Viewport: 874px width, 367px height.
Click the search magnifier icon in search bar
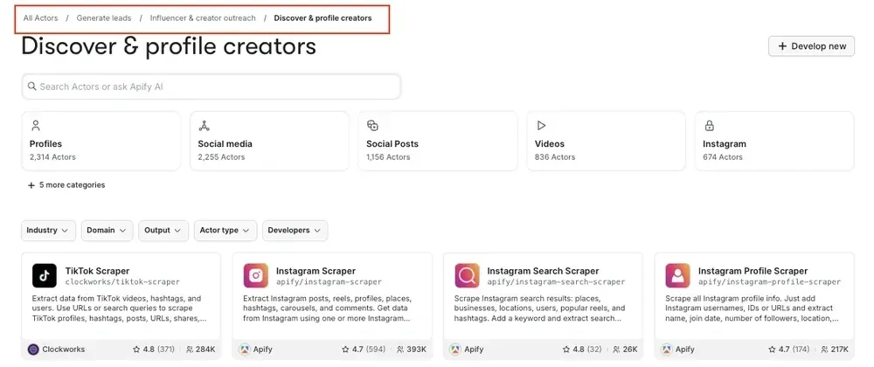pos(32,87)
